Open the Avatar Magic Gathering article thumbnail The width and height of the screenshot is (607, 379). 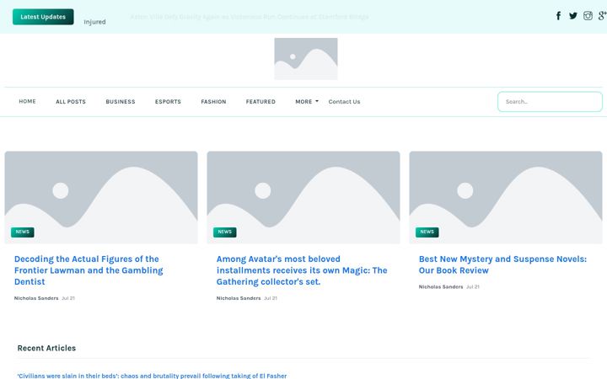pos(303,197)
